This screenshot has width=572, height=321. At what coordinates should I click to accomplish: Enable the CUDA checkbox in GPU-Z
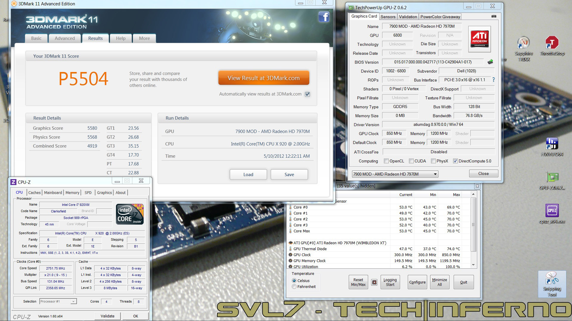click(411, 161)
